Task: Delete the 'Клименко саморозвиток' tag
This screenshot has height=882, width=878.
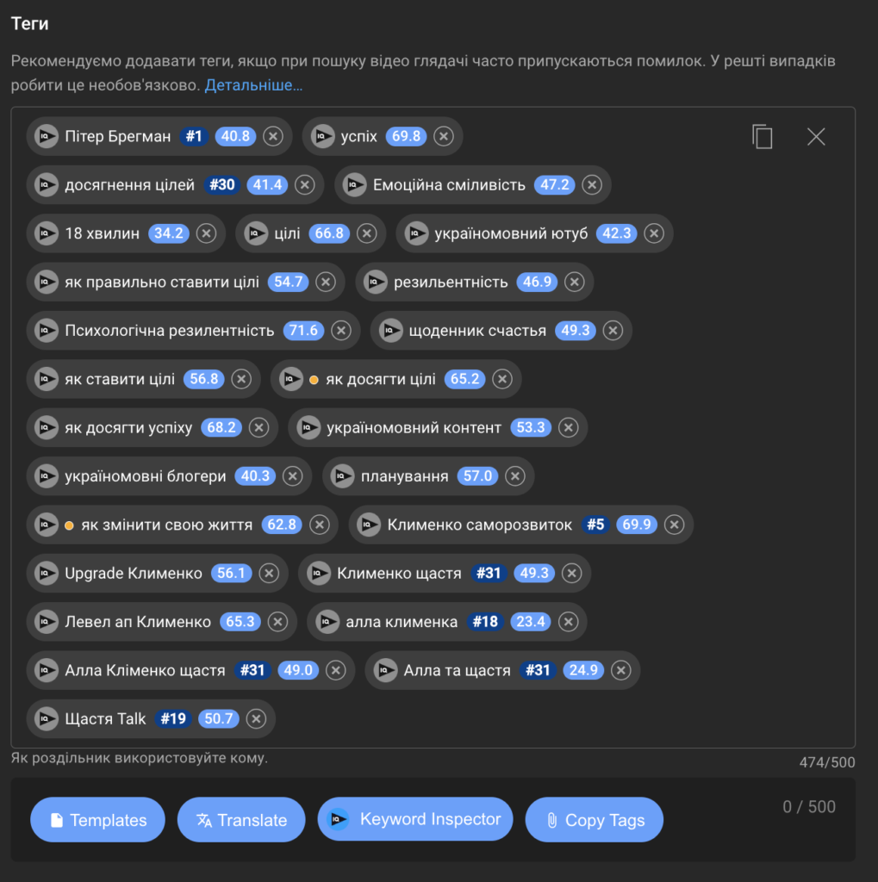Action: [674, 525]
